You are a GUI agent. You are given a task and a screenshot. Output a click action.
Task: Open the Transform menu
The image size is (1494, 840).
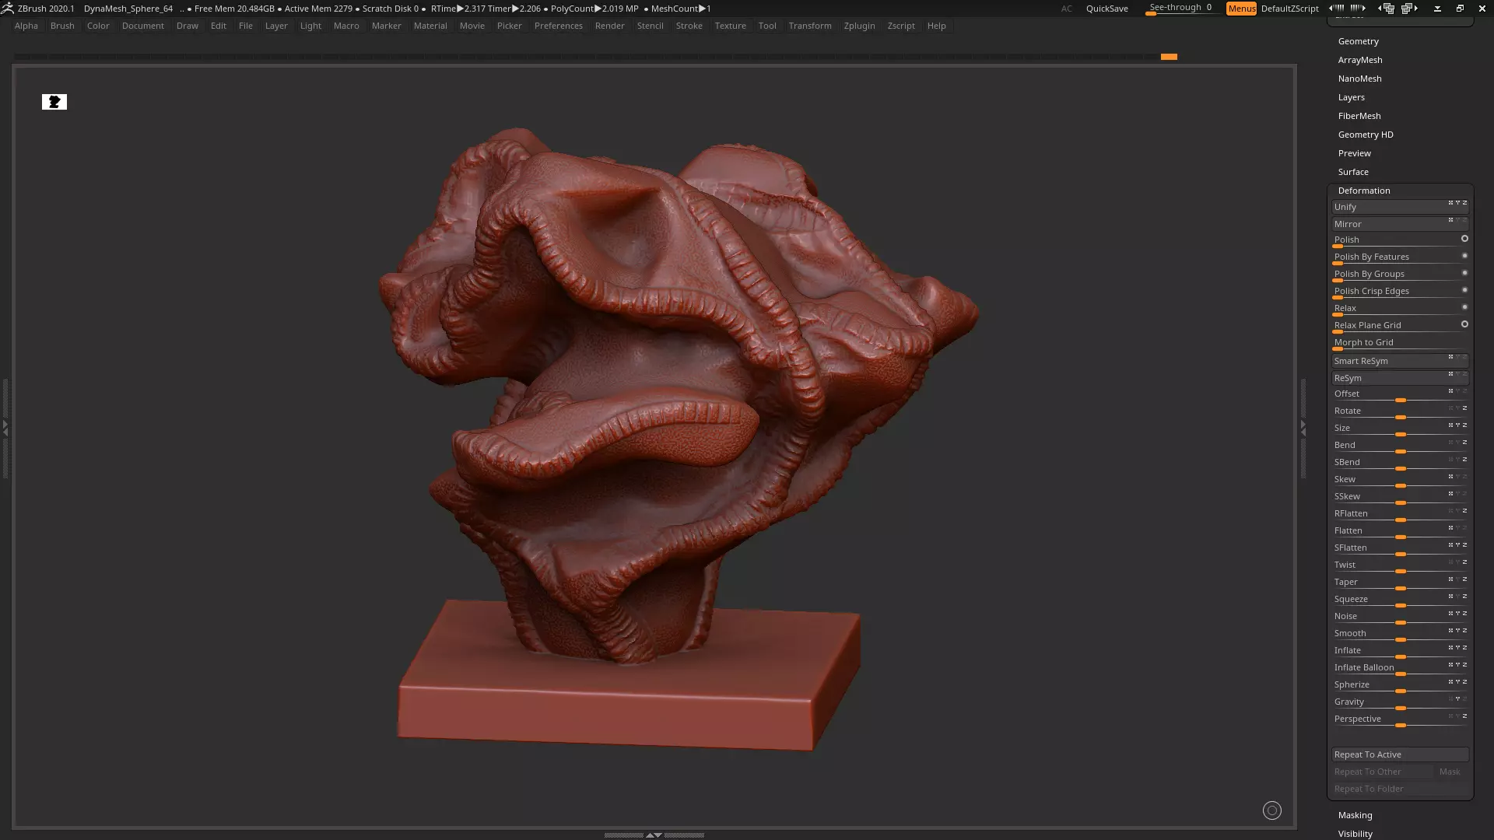point(809,26)
